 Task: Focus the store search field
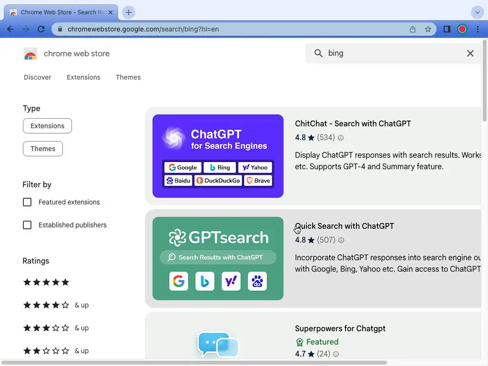pos(394,53)
